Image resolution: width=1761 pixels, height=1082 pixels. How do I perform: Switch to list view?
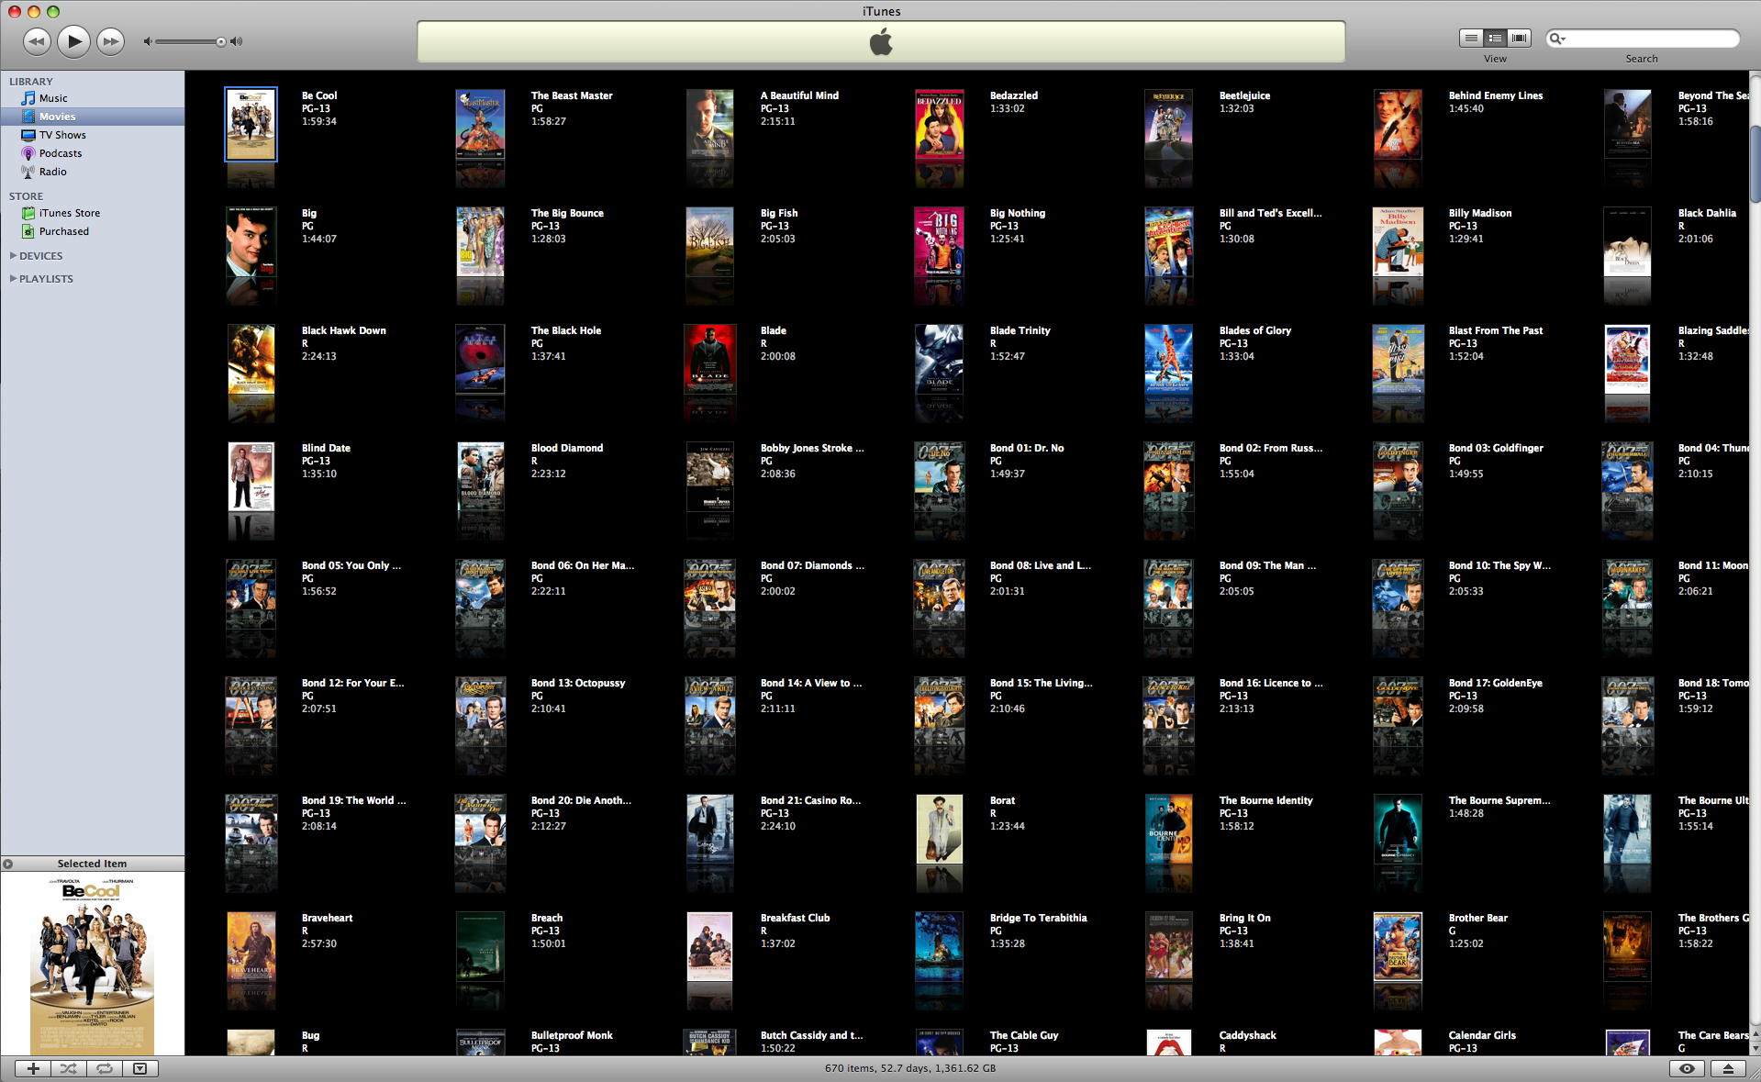click(x=1471, y=38)
